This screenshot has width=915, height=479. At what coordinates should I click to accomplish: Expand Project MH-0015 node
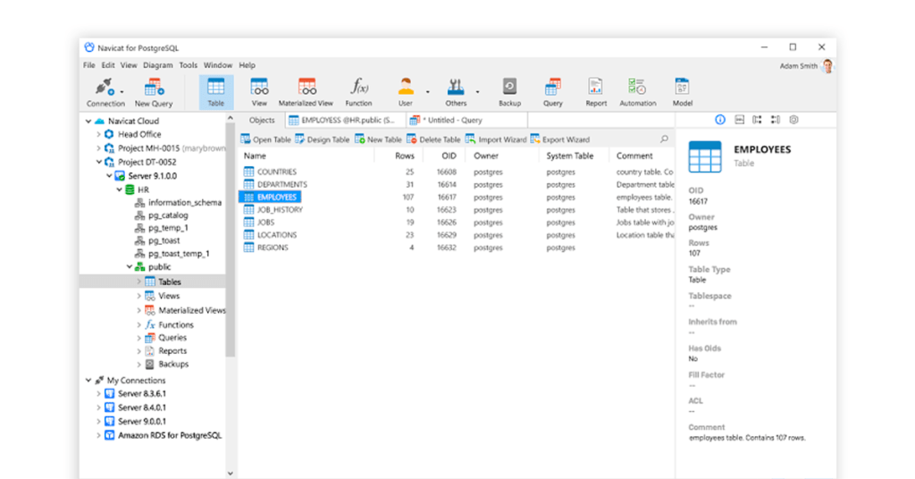(x=98, y=148)
